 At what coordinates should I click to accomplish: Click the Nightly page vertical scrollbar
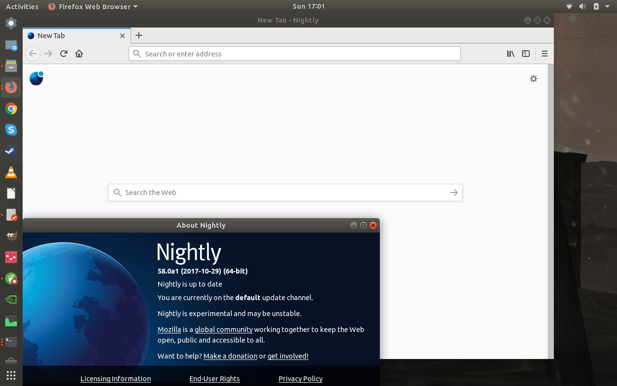551,211
